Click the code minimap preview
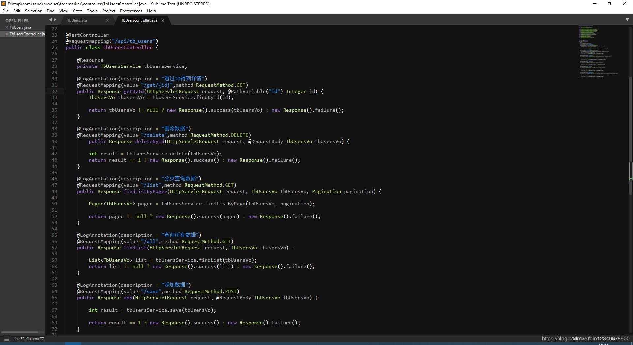Viewport: 633px width, 345px height. (x=598, y=51)
